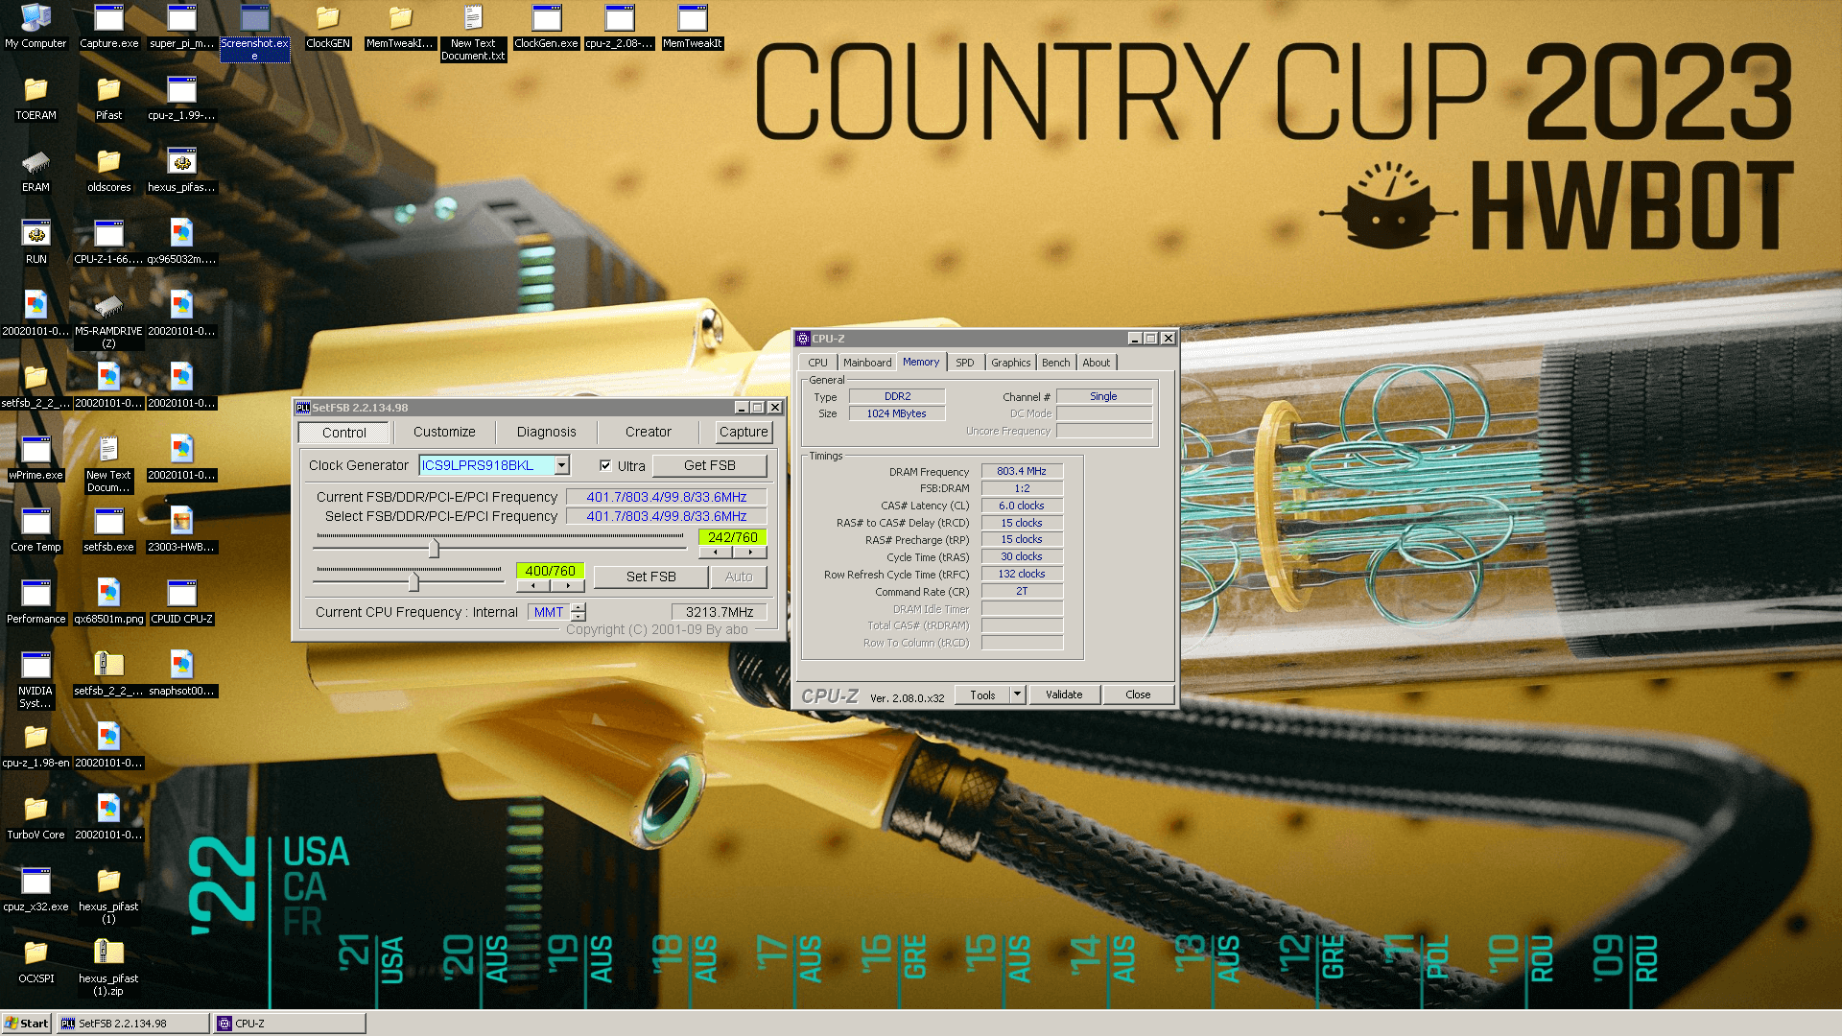Open the MemTweakI folder on desktop
Viewport: 1842px width, 1036px height.
400,26
